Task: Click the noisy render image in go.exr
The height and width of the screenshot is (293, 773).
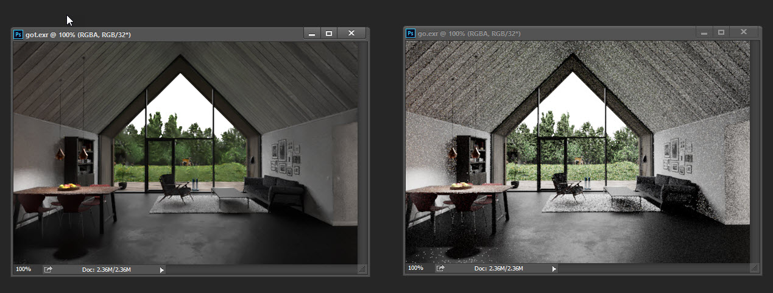Action: click(x=577, y=151)
